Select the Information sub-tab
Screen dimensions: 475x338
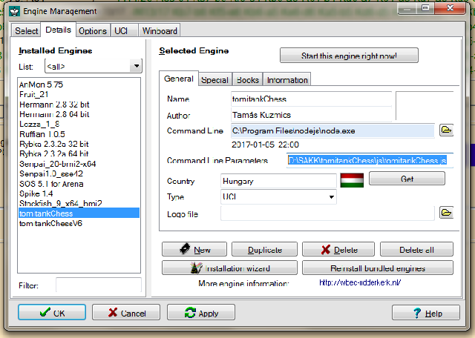coord(287,80)
